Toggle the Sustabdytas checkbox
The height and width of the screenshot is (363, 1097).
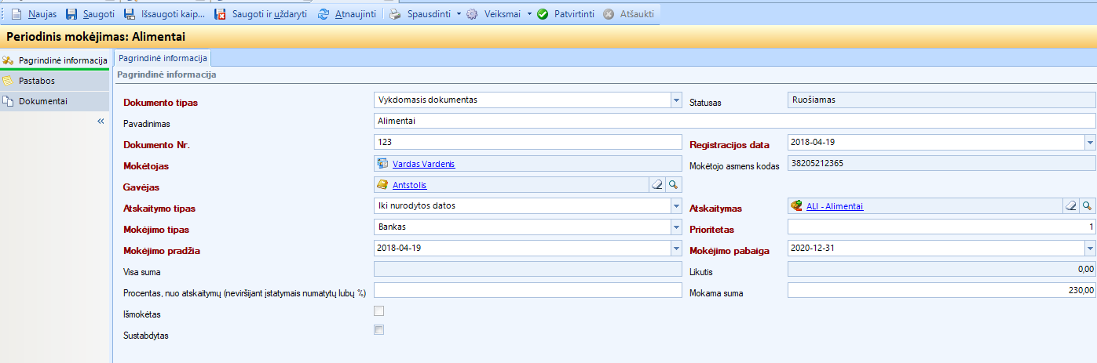[379, 330]
